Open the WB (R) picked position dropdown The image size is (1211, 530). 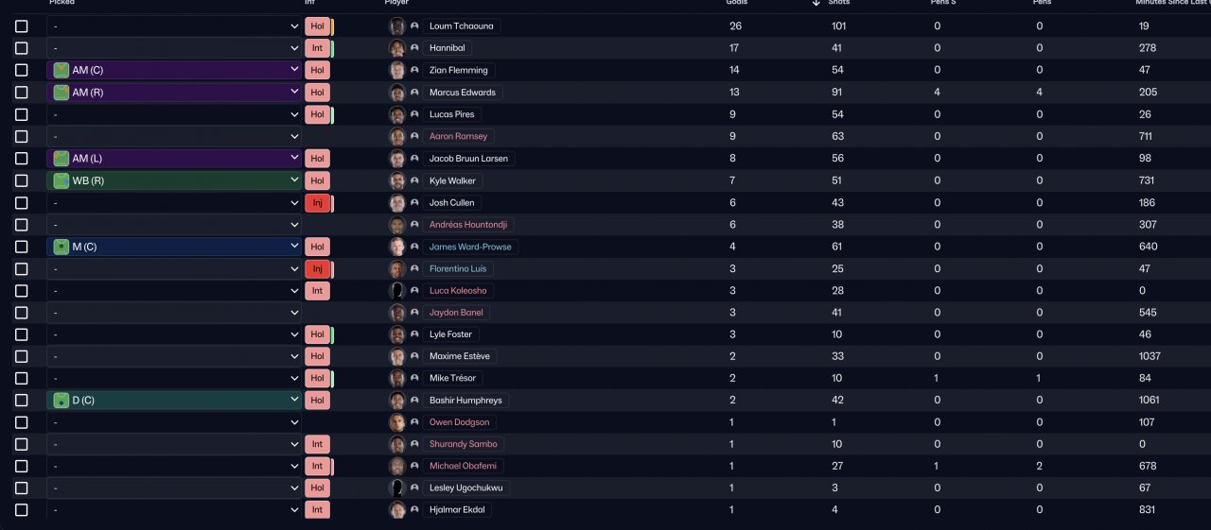coord(174,180)
